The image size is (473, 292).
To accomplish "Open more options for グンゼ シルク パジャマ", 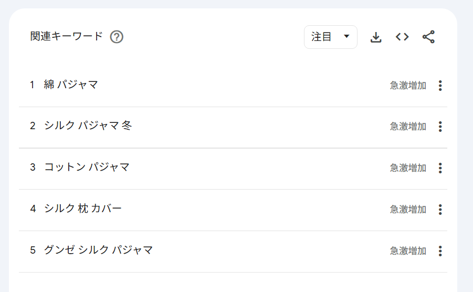I will 440,251.
